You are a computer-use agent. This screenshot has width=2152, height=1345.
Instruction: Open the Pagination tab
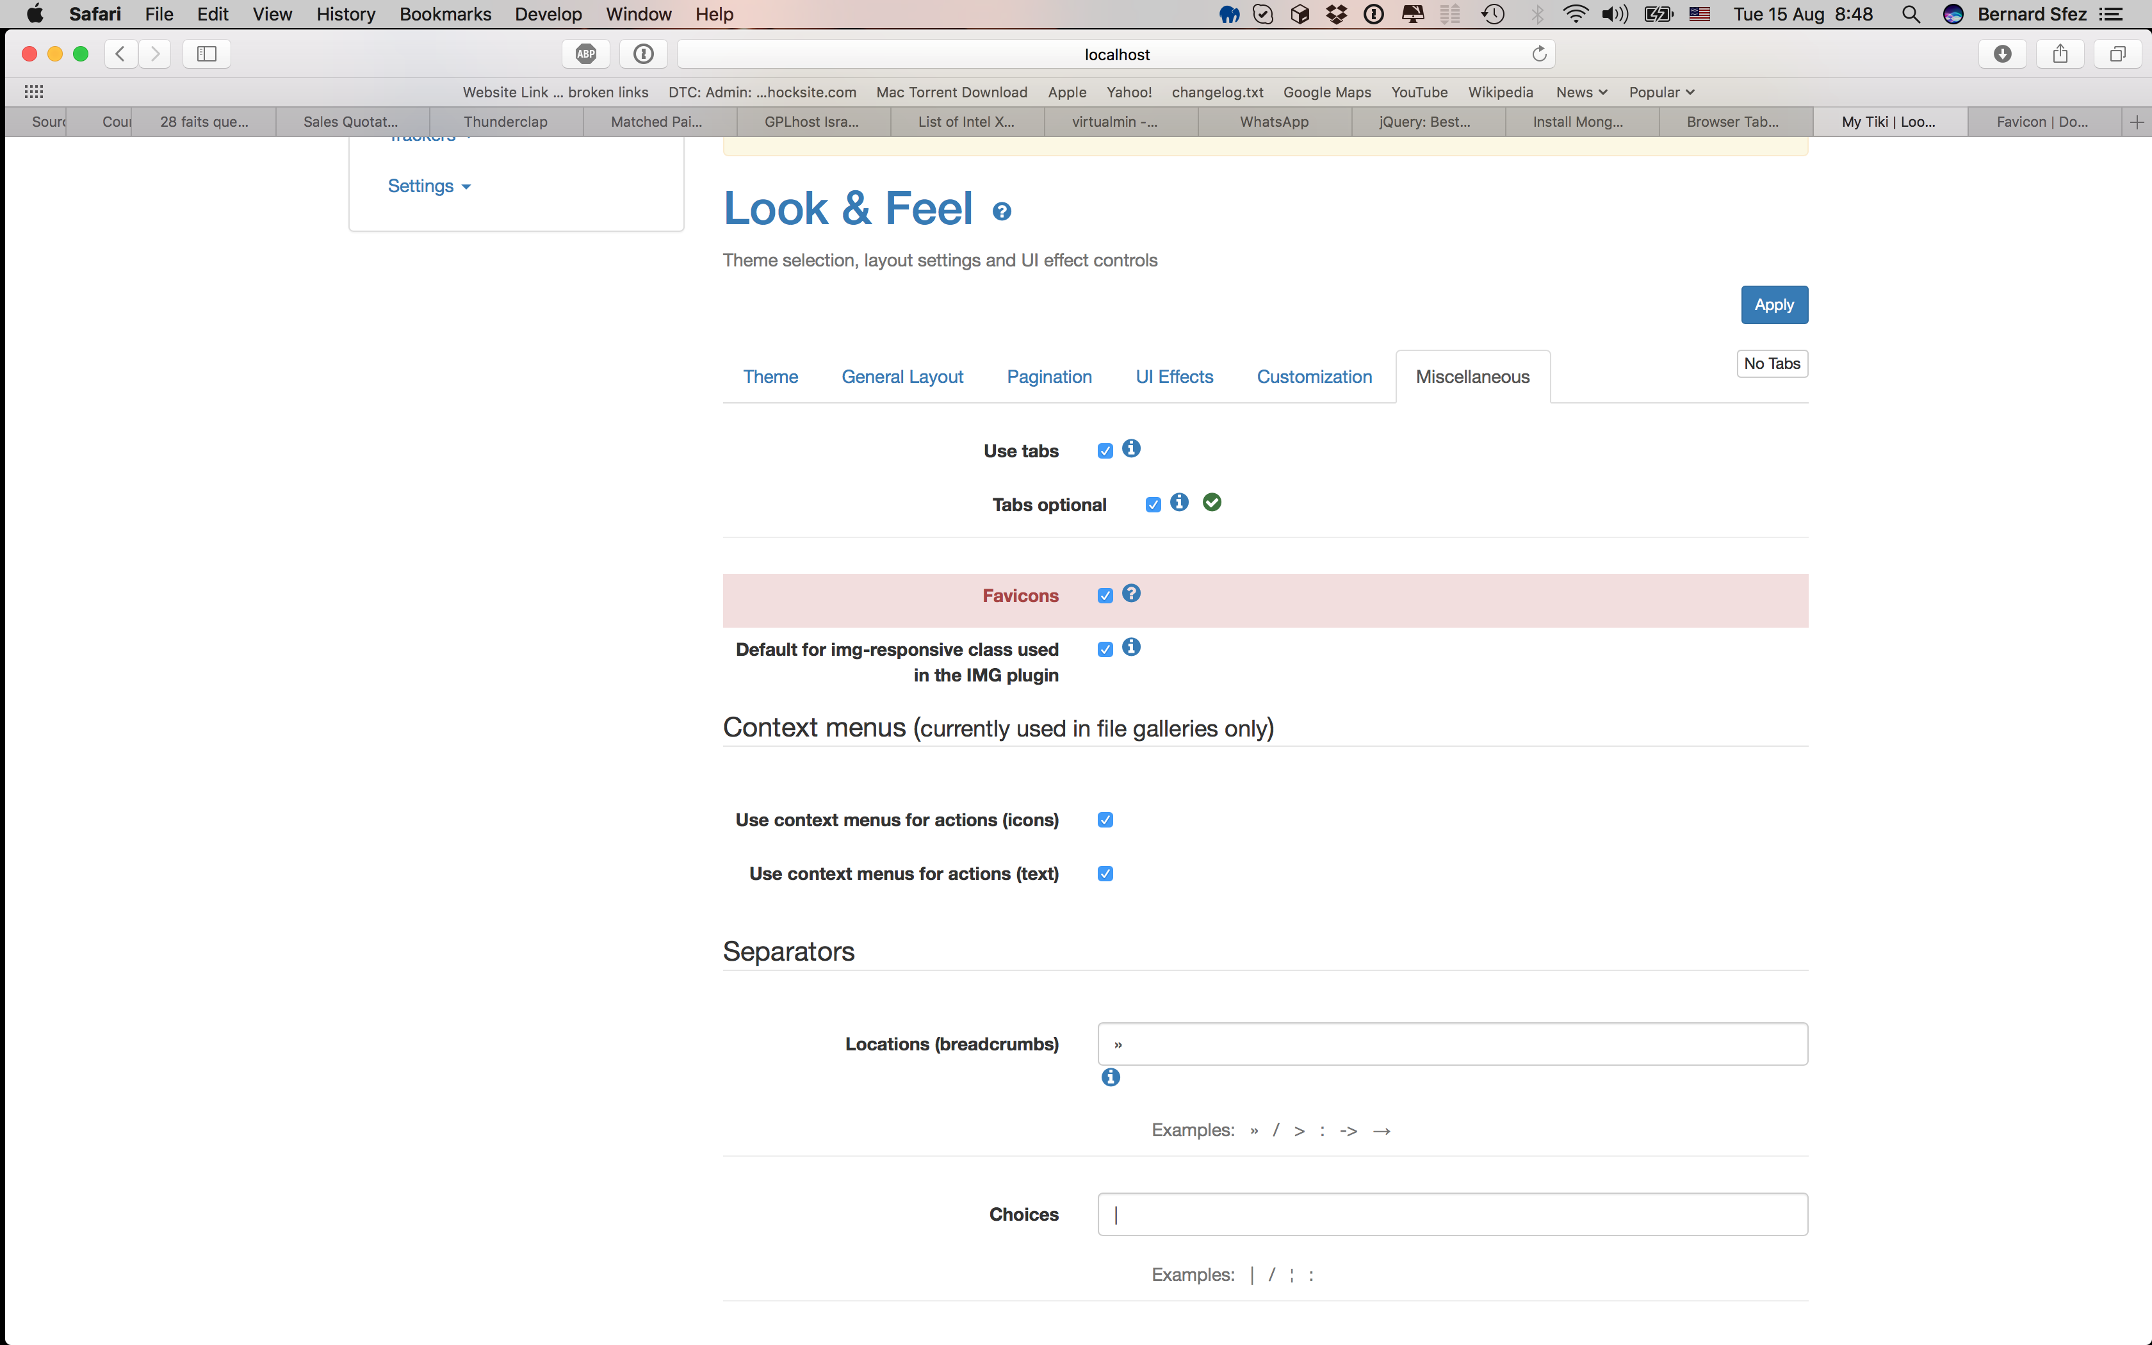[x=1049, y=377]
